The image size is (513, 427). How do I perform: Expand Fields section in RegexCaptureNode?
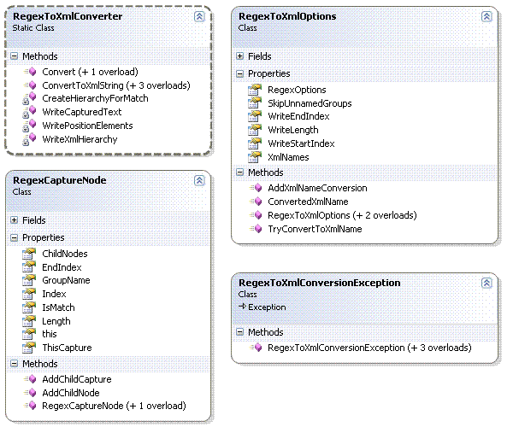(14, 220)
